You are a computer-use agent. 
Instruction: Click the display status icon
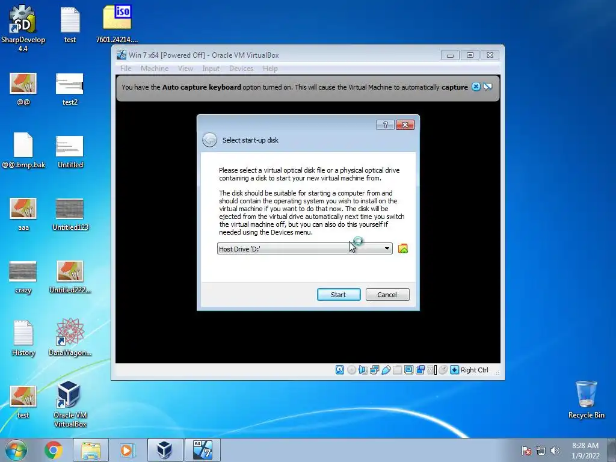coord(408,370)
